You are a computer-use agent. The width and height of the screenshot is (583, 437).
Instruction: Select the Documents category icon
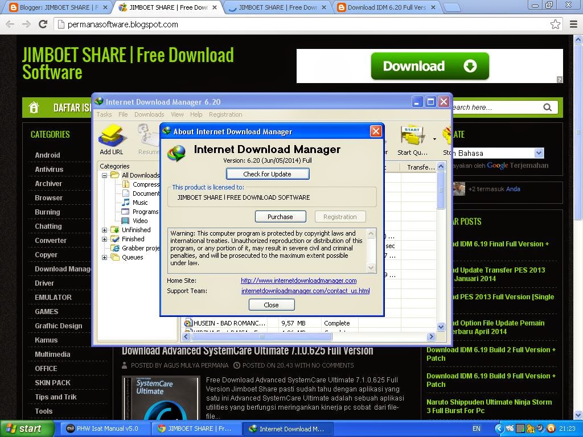click(x=126, y=193)
